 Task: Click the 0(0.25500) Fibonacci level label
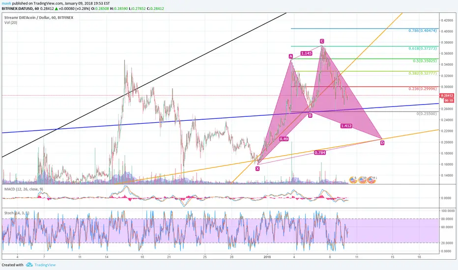[427, 113]
